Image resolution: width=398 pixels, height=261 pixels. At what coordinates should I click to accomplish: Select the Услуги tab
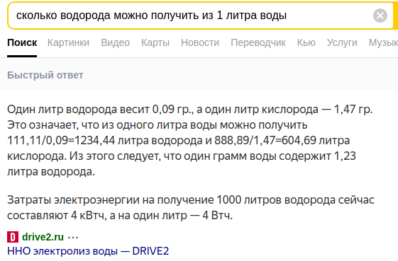click(342, 42)
